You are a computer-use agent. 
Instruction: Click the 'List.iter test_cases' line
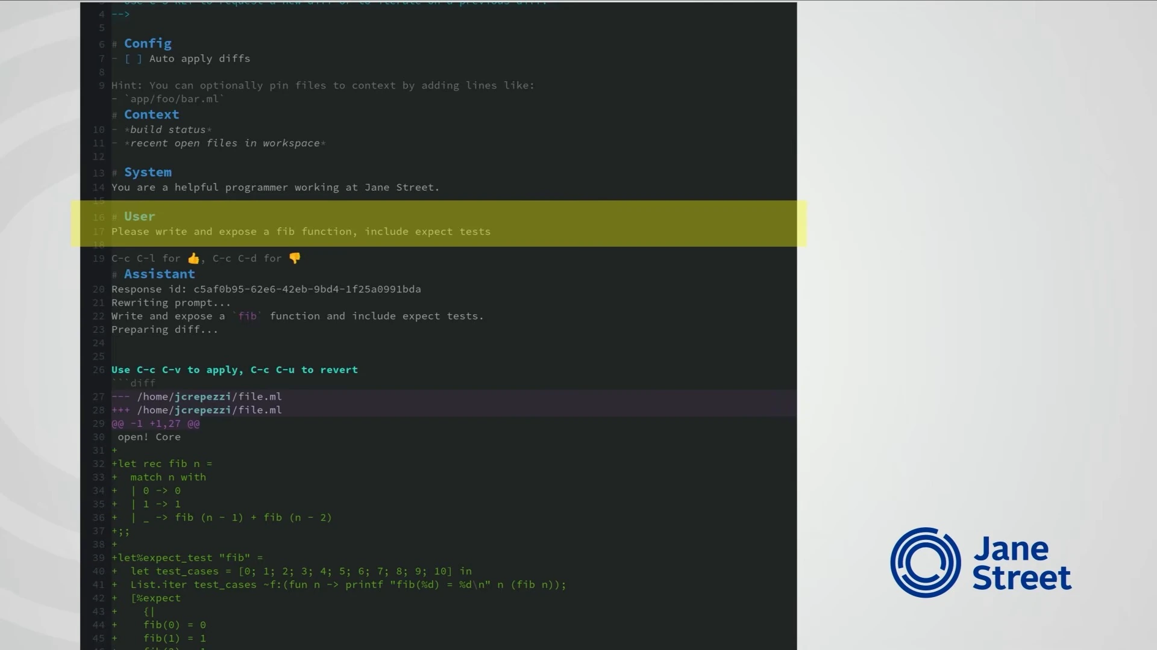[x=348, y=584]
